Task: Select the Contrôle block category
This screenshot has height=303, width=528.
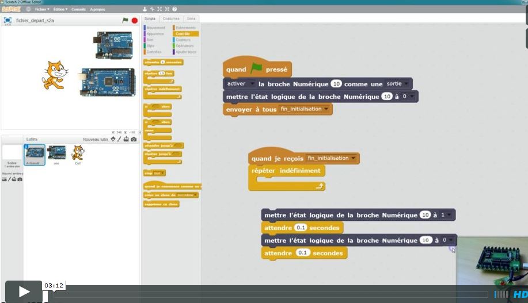Action: pyautogui.click(x=183, y=34)
